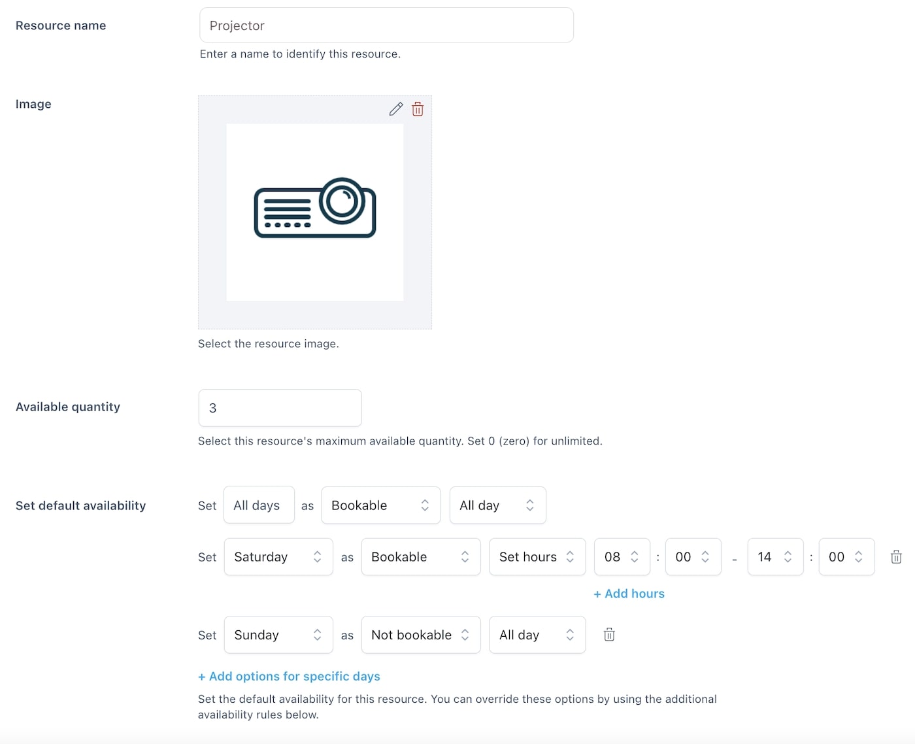
Task: Open the Saturday Bookable status dropdown
Action: [x=421, y=557]
